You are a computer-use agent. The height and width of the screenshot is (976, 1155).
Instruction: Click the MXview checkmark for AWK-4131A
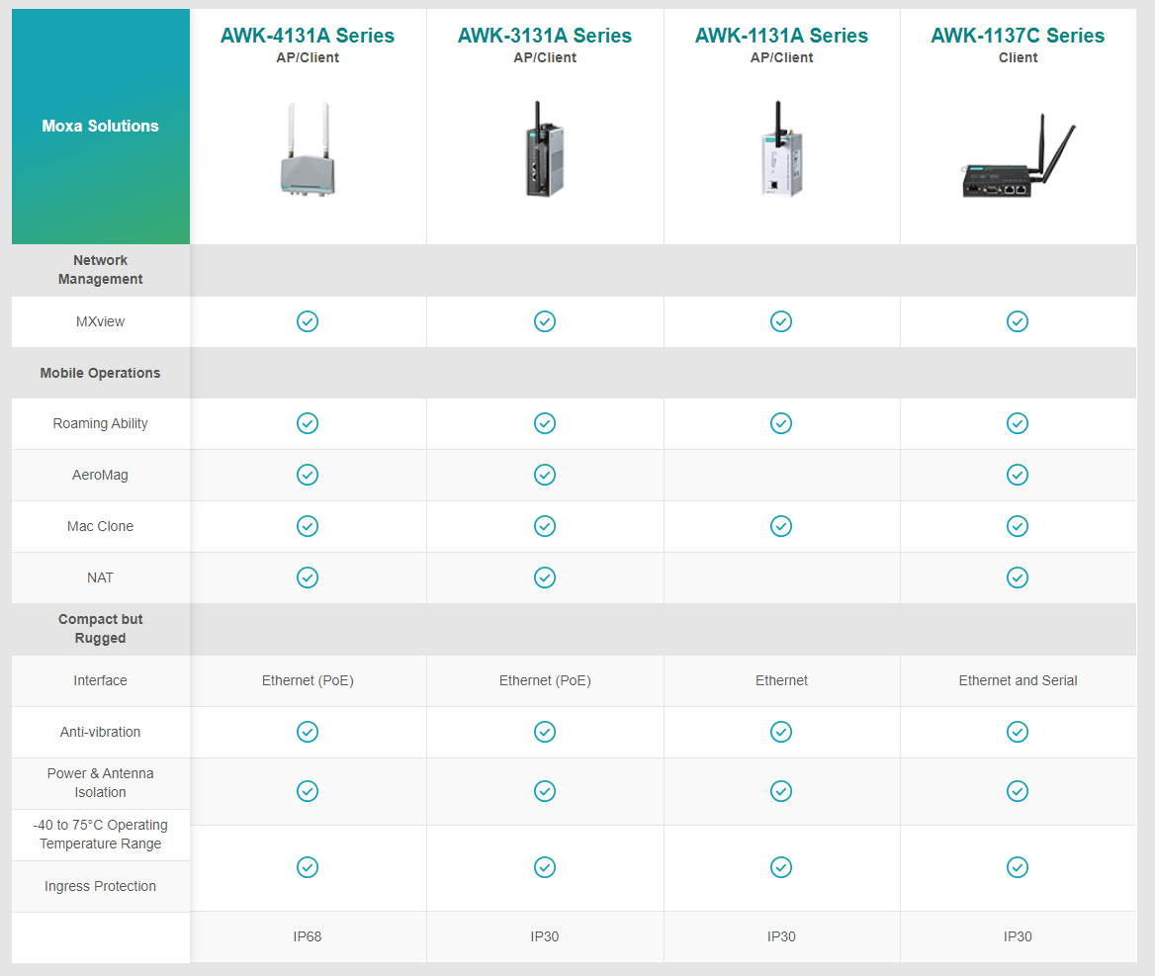coord(308,322)
